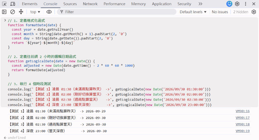Open the console settings gear next to 2 hidden
Screen dimensions: 259x140
254,12
